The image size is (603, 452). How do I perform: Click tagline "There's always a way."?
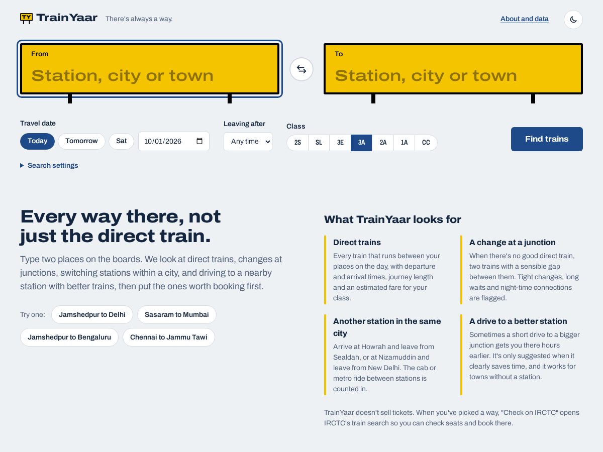139,19
